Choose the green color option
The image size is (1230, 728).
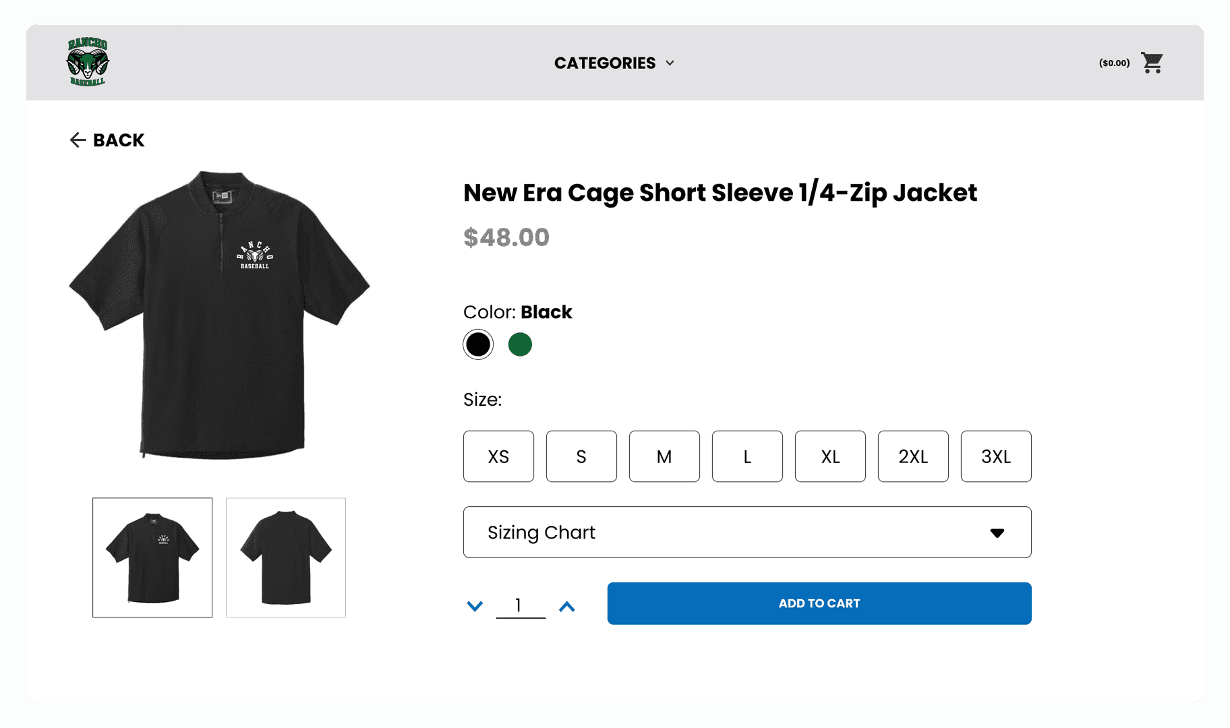[x=520, y=344]
